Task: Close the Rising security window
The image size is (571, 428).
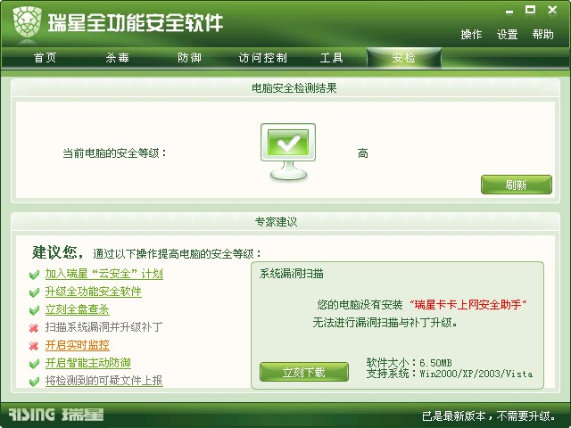Action: pos(552,10)
